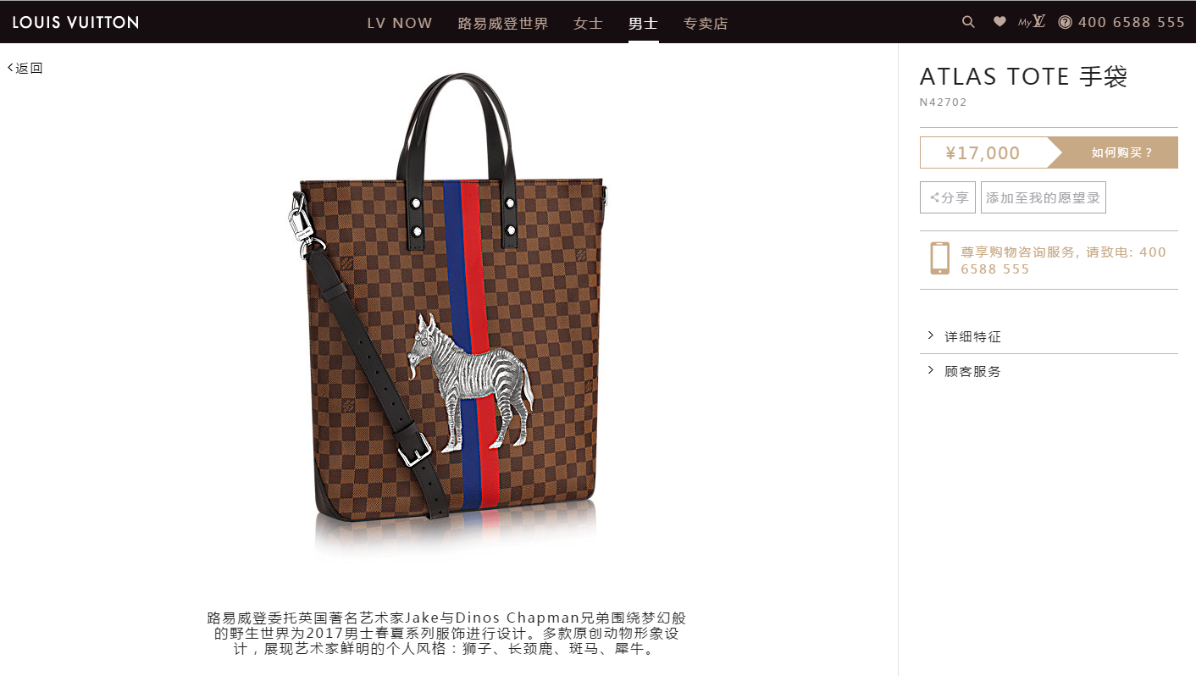Click the help question mark icon
The image size is (1196, 676).
click(x=1066, y=22)
